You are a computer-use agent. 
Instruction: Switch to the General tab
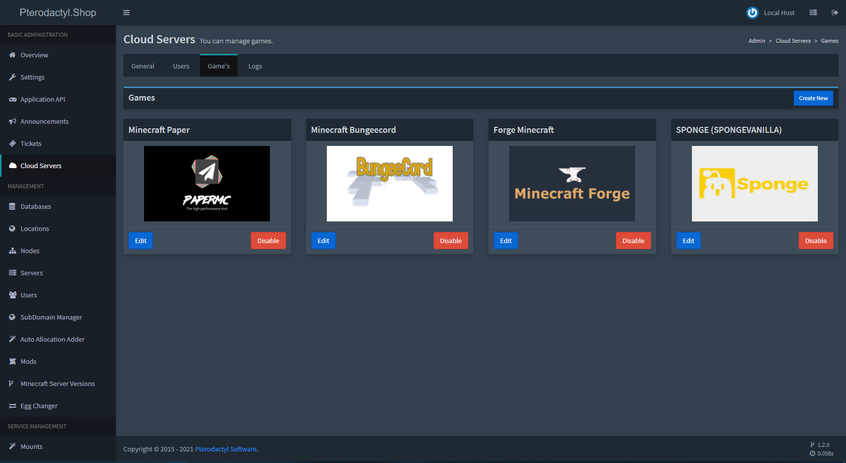click(143, 66)
